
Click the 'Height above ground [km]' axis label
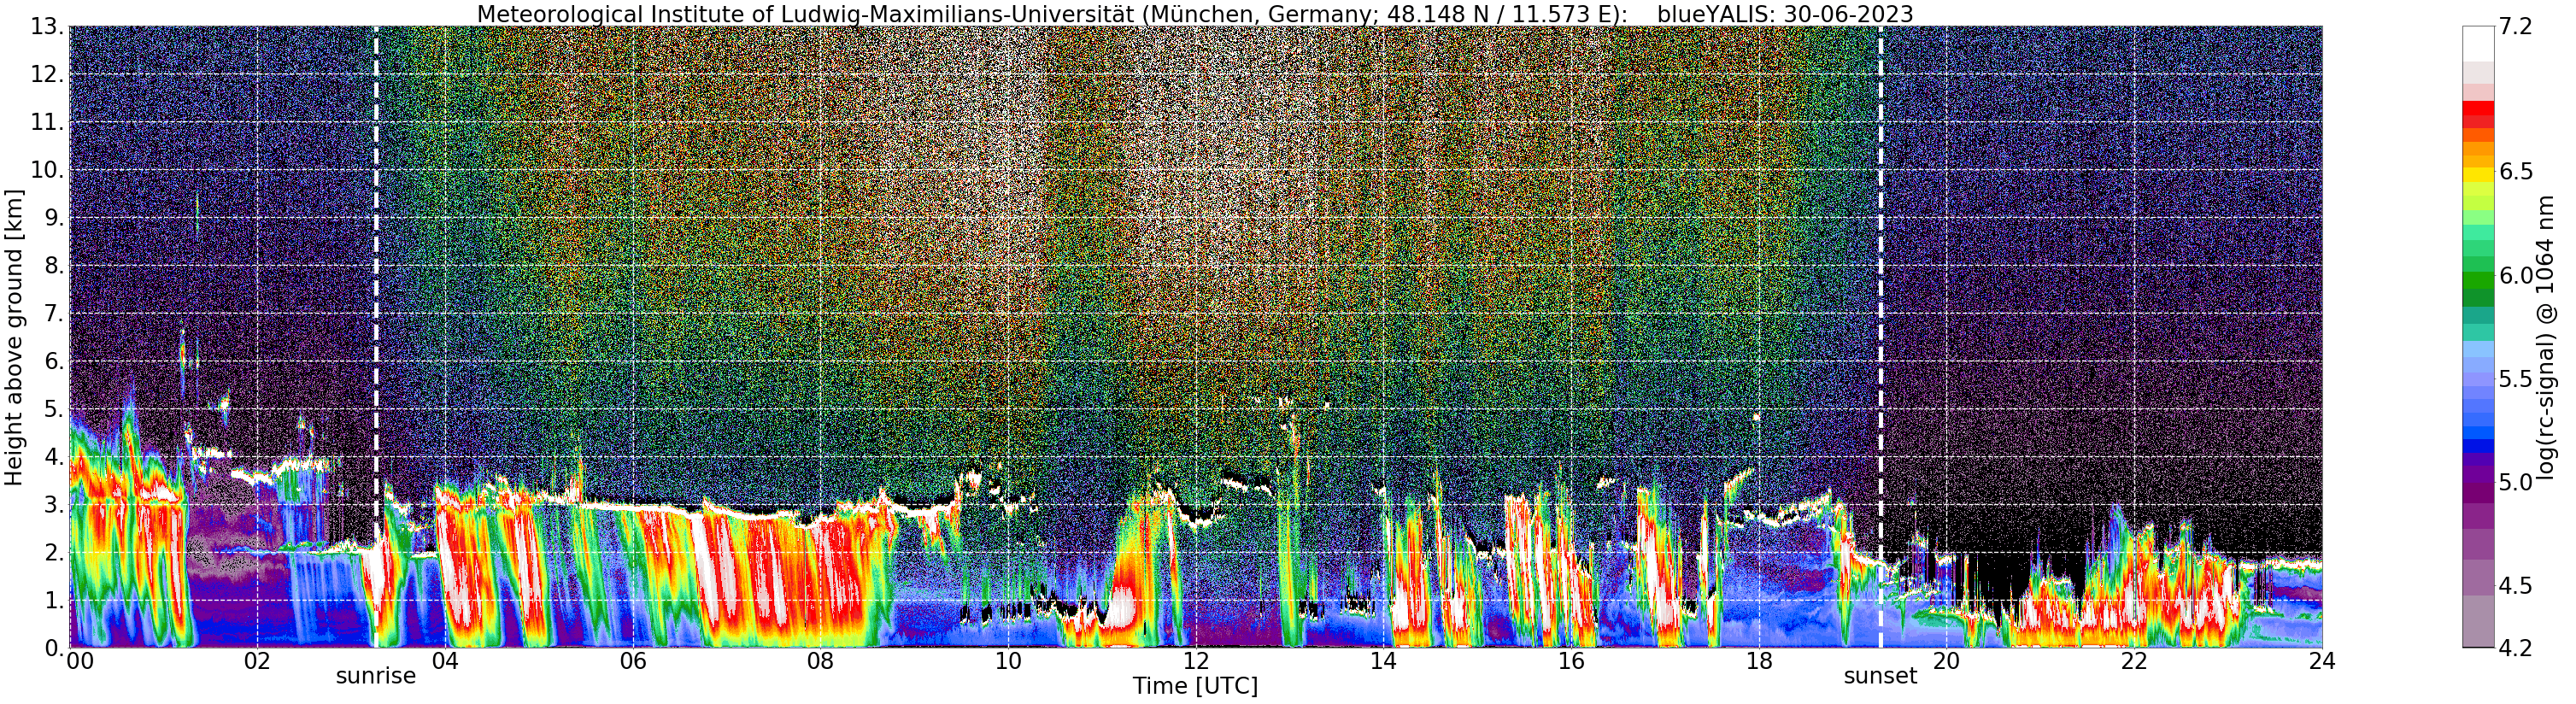pos(14,337)
